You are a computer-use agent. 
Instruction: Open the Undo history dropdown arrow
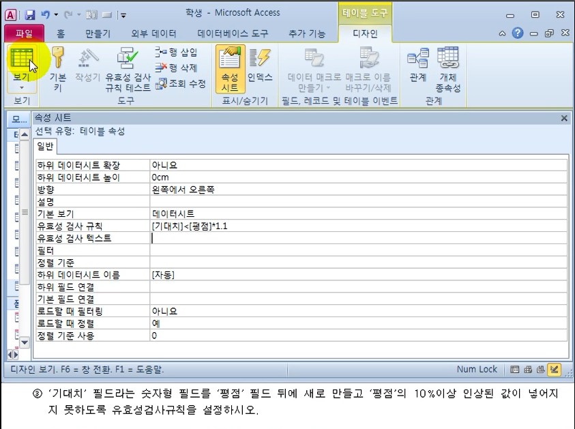pyautogui.click(x=56, y=15)
